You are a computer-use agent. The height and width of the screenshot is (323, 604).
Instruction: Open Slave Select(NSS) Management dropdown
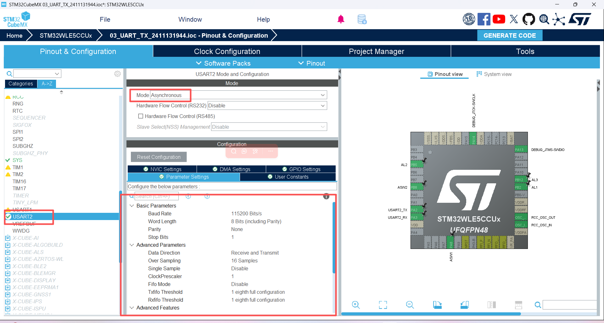tap(269, 127)
